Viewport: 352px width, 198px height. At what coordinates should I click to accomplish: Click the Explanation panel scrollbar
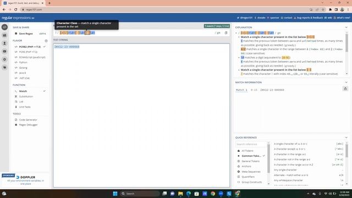tap(346, 43)
